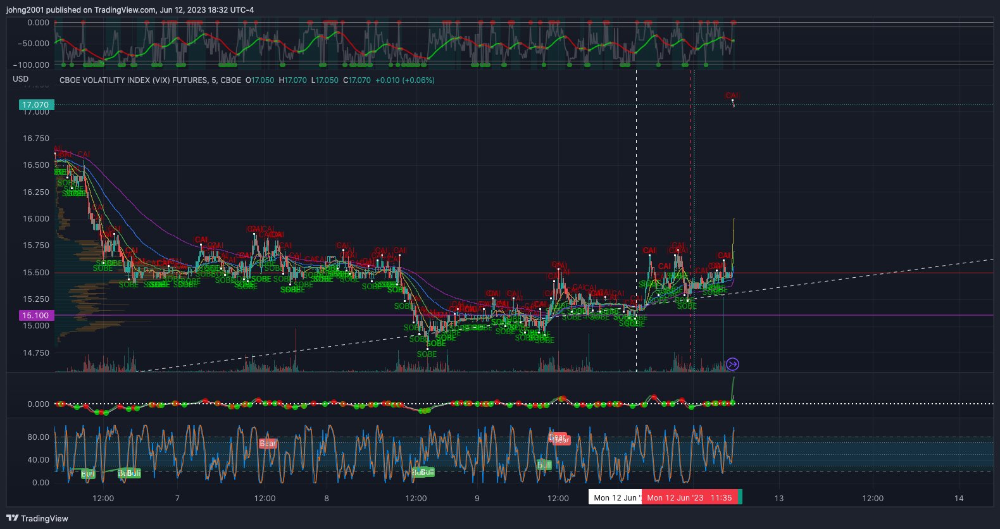
Task: Click the '14' date label on time axis
Action: pyautogui.click(x=959, y=499)
